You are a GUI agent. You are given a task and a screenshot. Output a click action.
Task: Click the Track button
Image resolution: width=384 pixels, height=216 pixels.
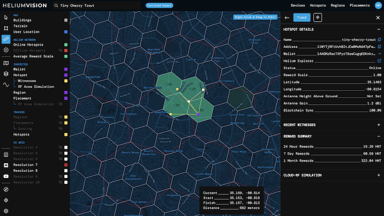pyautogui.click(x=302, y=17)
